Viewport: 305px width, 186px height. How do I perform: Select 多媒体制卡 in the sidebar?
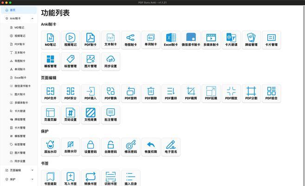tap(19, 103)
